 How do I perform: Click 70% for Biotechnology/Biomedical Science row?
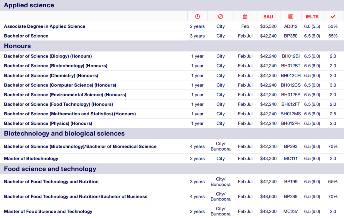(x=333, y=146)
